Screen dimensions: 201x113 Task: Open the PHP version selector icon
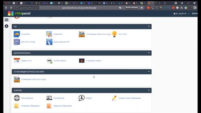coord(49,42)
